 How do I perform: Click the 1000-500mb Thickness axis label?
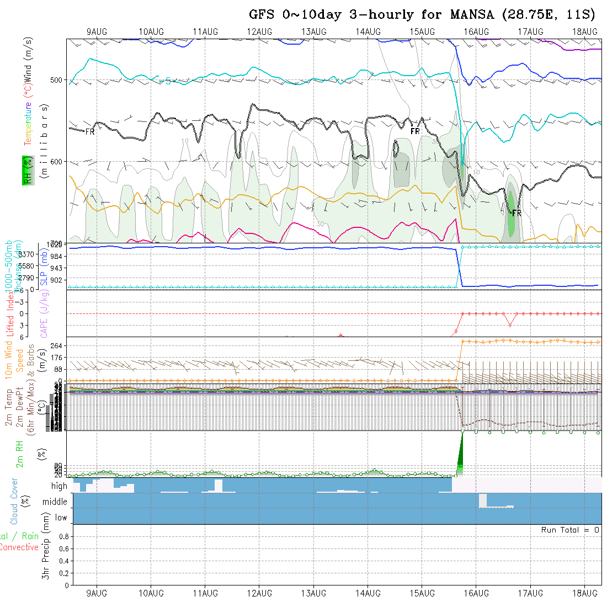pyautogui.click(x=14, y=267)
